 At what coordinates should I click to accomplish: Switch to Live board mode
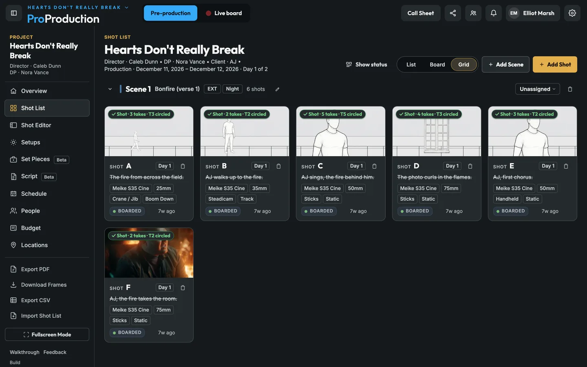click(224, 13)
